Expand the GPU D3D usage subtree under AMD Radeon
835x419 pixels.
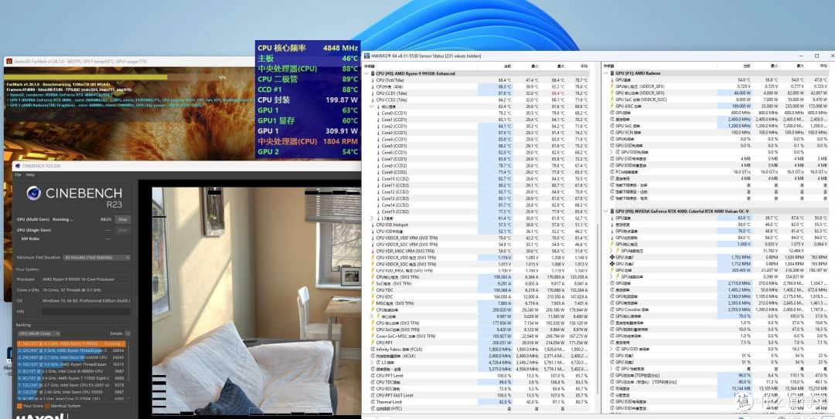pyautogui.click(x=612, y=152)
